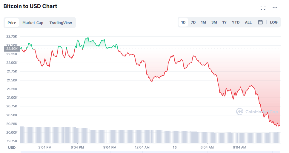
Task: Switch to the Market Cap tab
Action: click(x=33, y=23)
